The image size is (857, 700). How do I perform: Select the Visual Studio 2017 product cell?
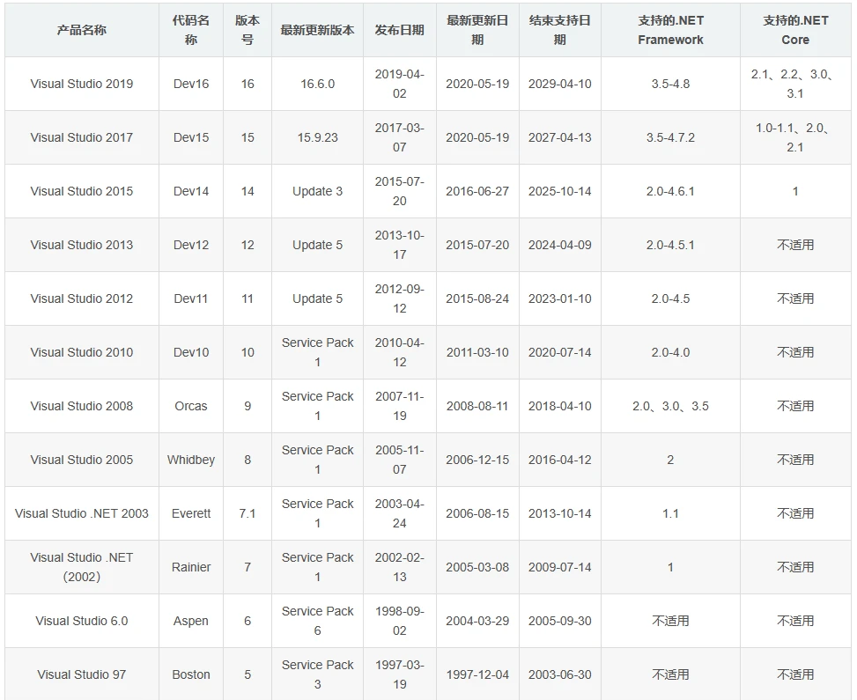82,137
